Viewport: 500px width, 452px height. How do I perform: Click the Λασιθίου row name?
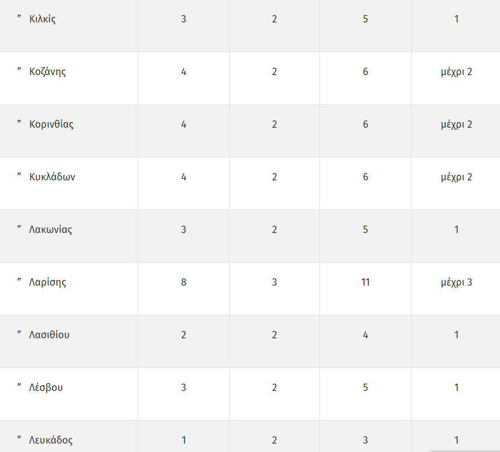pos(49,335)
